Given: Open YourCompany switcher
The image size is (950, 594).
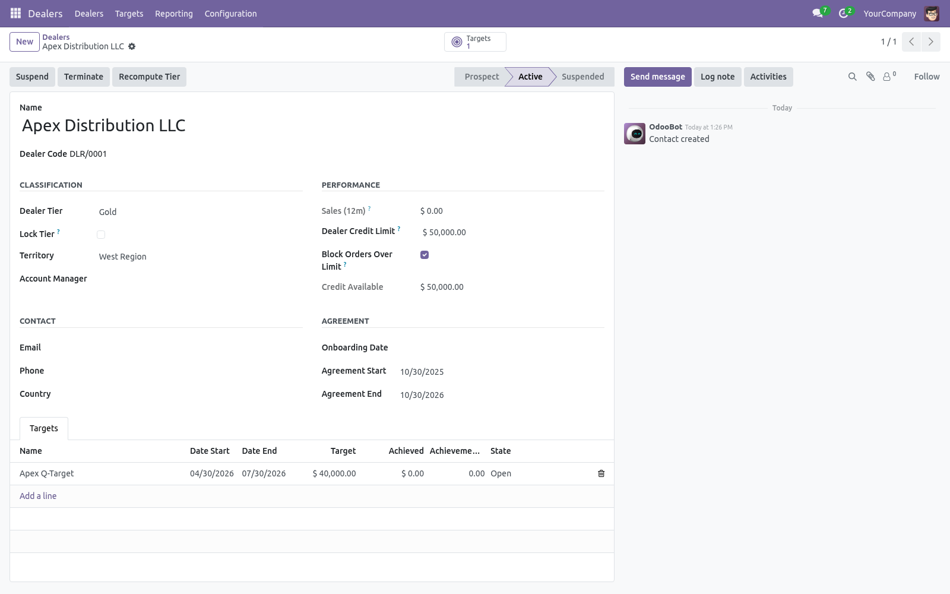Looking at the screenshot, I should click(889, 14).
